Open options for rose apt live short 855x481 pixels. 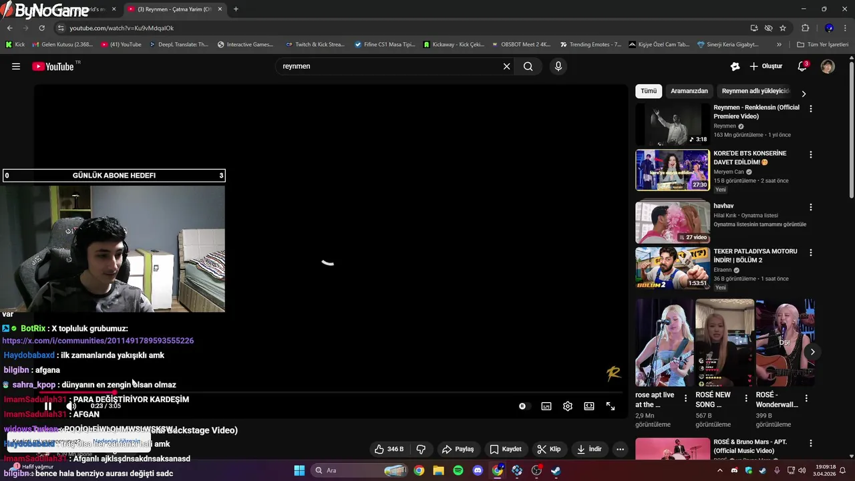click(685, 398)
